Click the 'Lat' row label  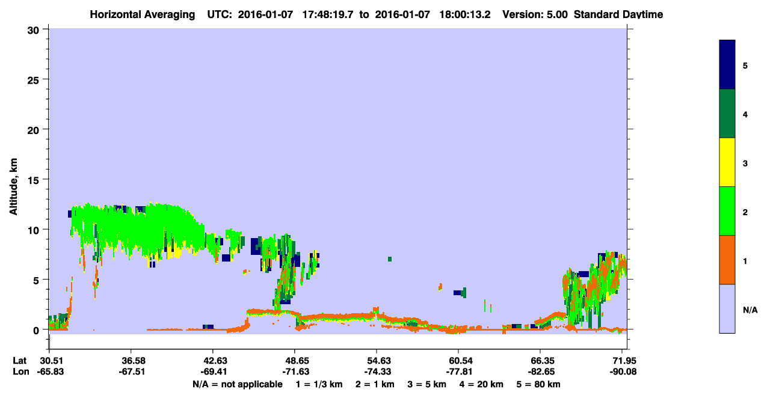19,361
